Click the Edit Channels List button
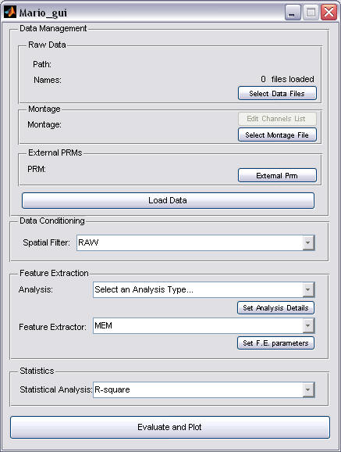The image size is (341, 452). 277,119
